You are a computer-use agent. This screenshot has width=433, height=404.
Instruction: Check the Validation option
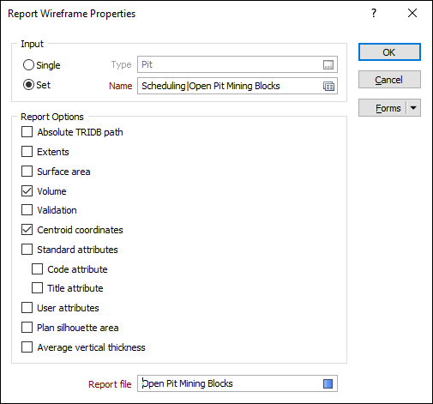click(27, 210)
